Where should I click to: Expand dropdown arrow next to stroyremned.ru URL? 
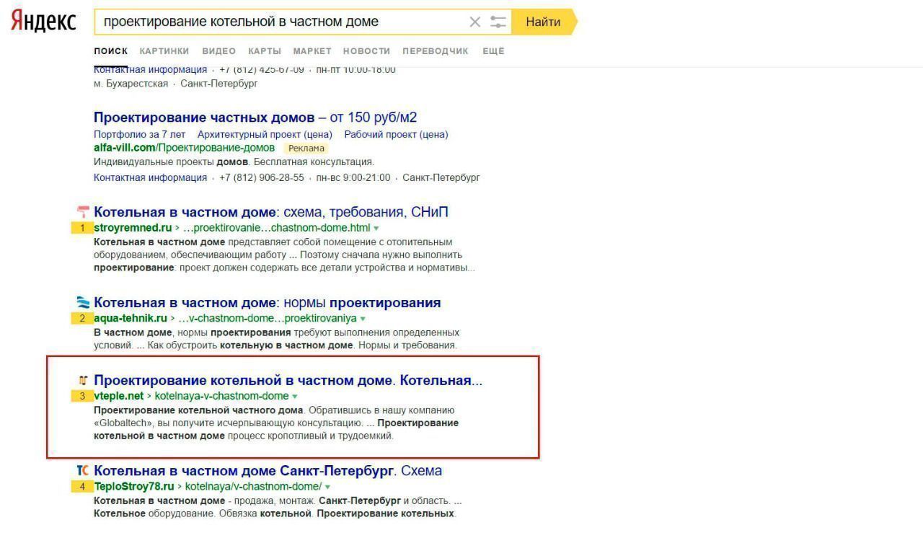pyautogui.click(x=376, y=229)
